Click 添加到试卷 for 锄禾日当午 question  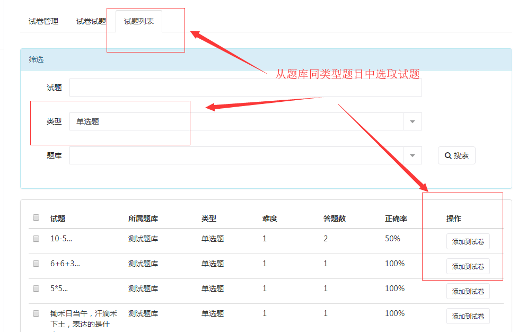click(468, 316)
